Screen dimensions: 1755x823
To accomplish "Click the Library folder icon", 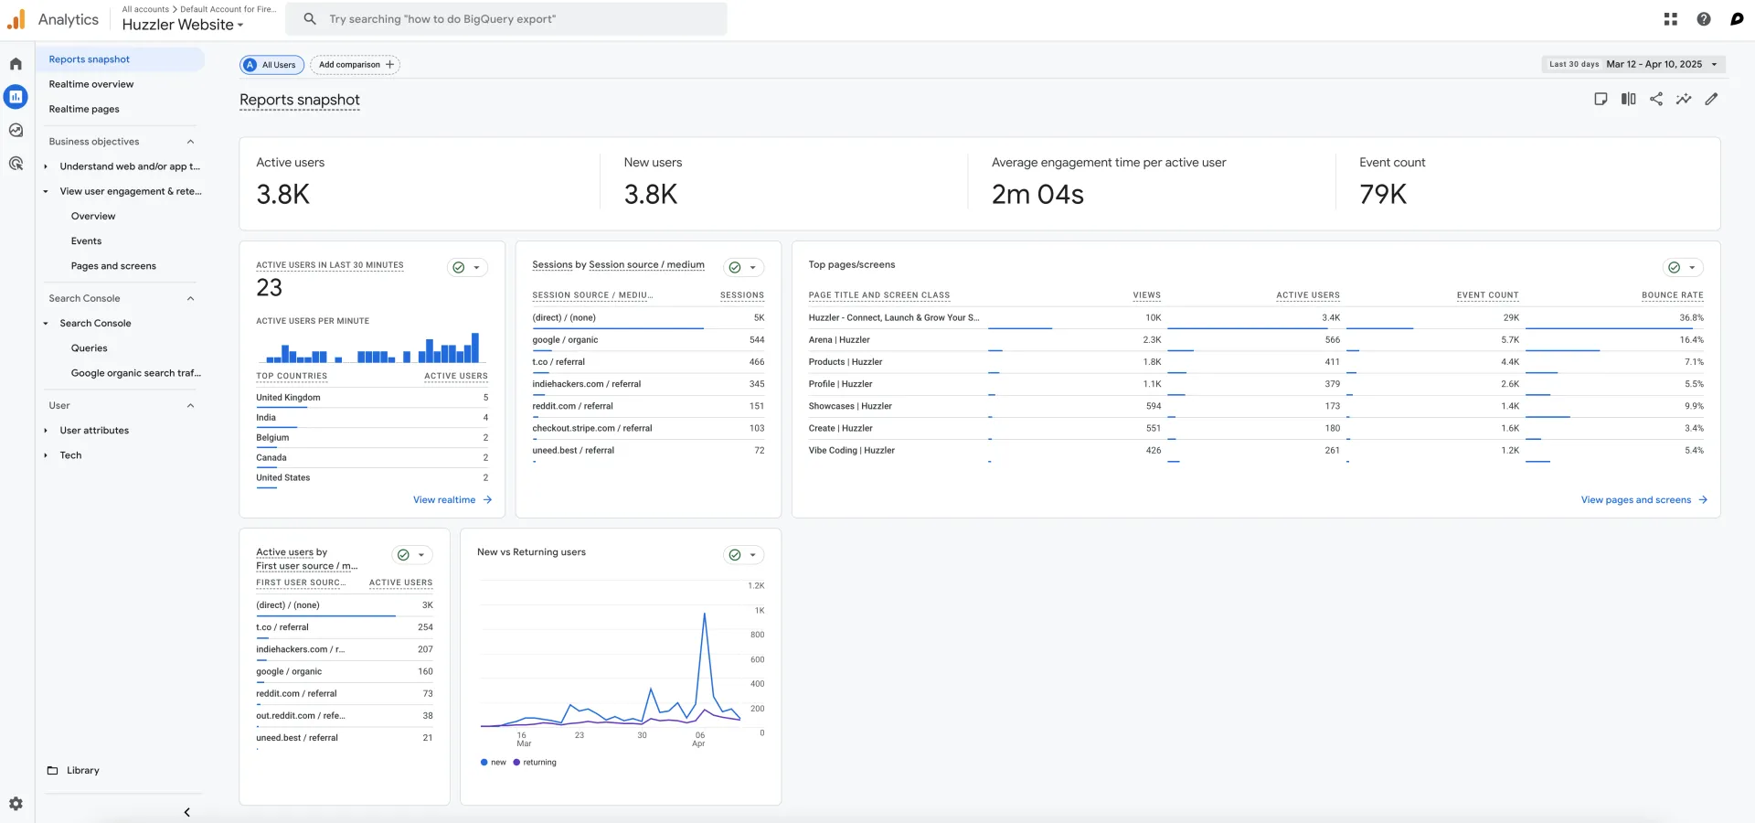I will pos(52,771).
